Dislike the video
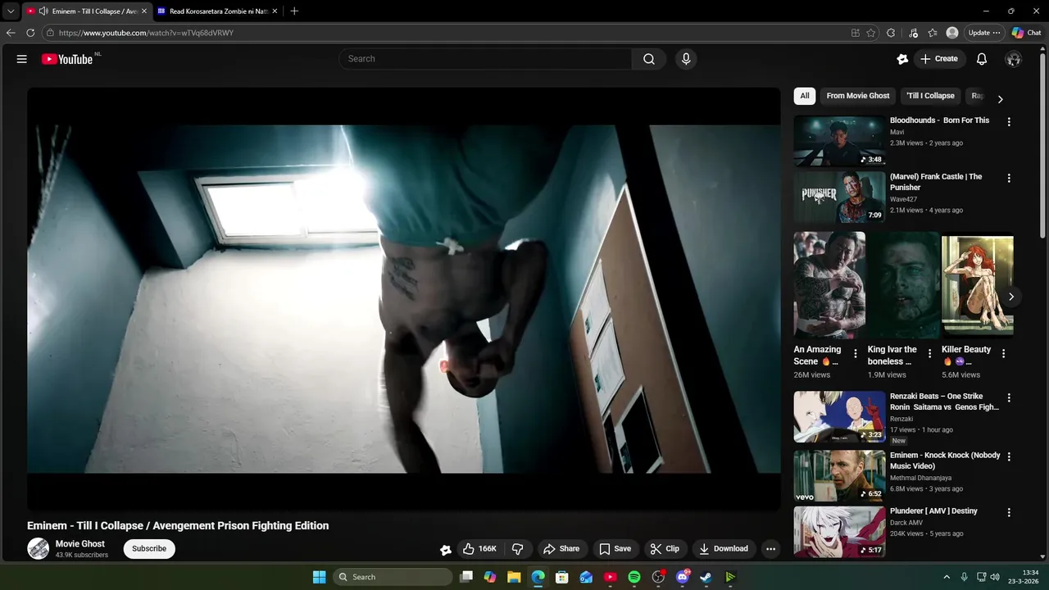The height and width of the screenshot is (590, 1049). (518, 549)
